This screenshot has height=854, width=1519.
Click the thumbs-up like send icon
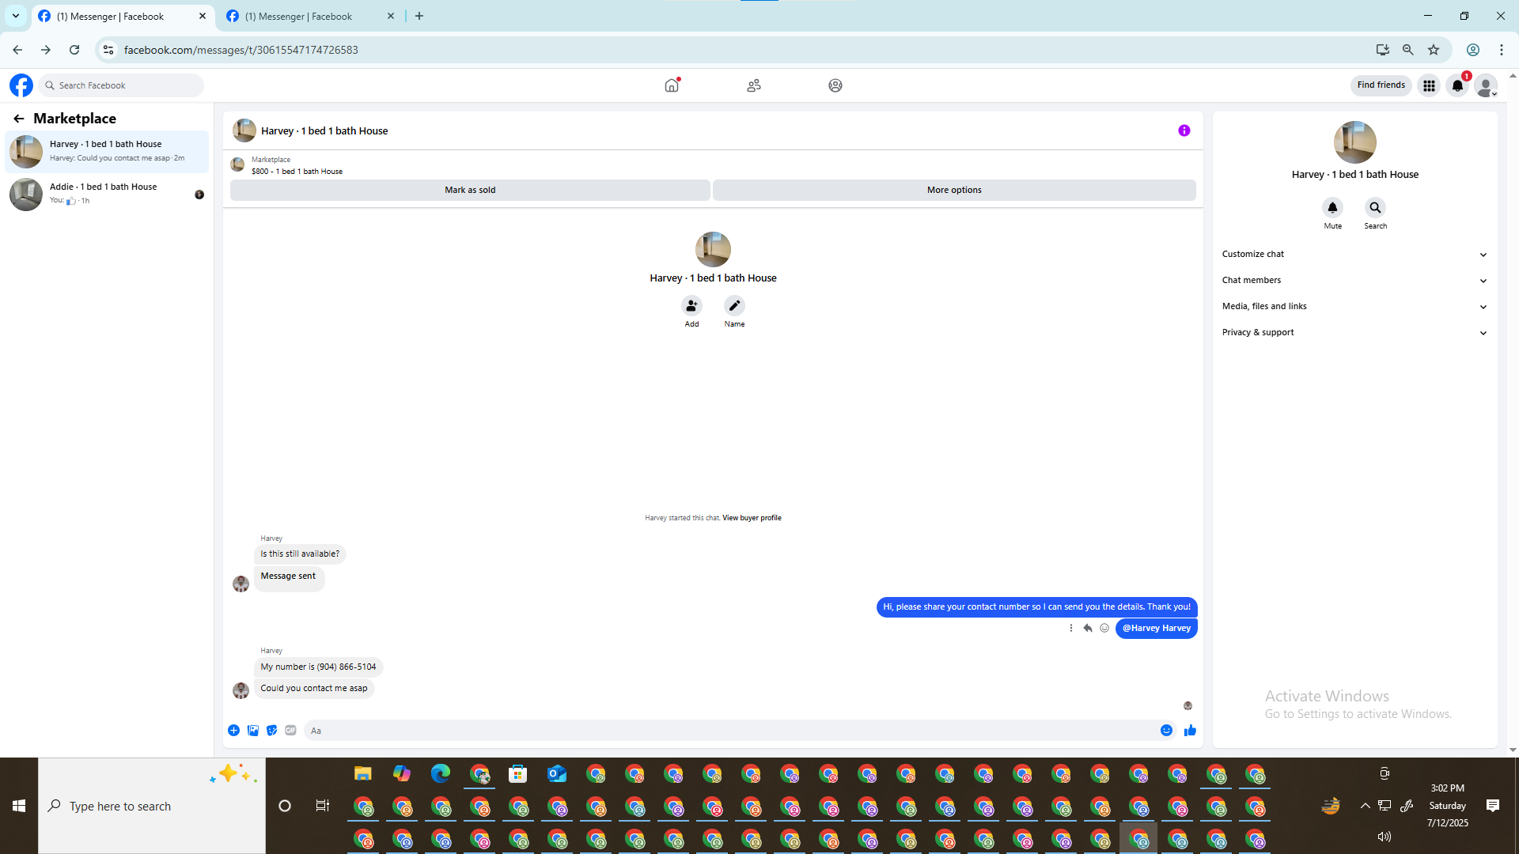(x=1190, y=731)
